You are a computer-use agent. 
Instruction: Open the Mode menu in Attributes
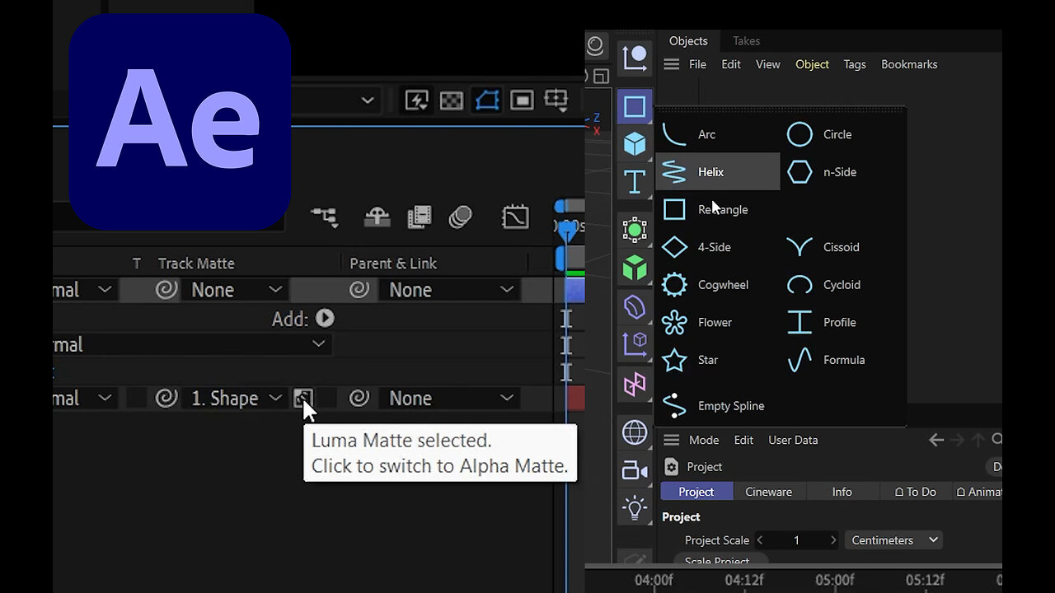click(704, 440)
